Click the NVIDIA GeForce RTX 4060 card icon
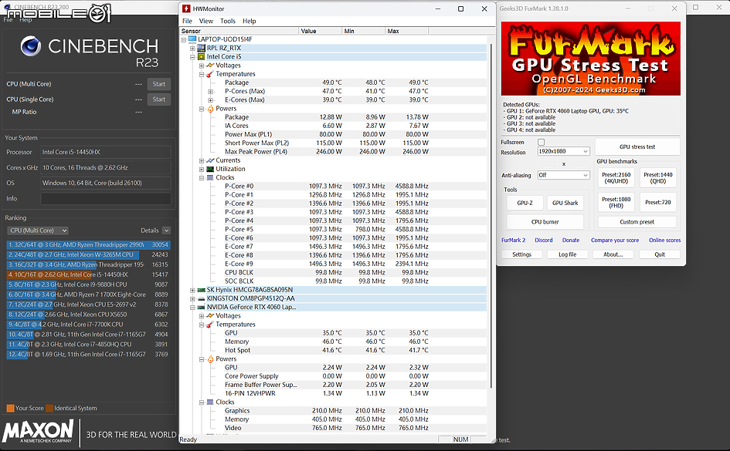730x451 pixels. [201, 307]
